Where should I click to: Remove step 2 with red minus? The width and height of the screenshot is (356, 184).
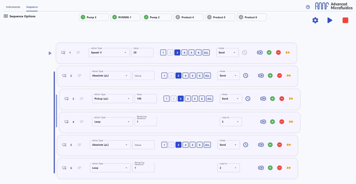280,75
